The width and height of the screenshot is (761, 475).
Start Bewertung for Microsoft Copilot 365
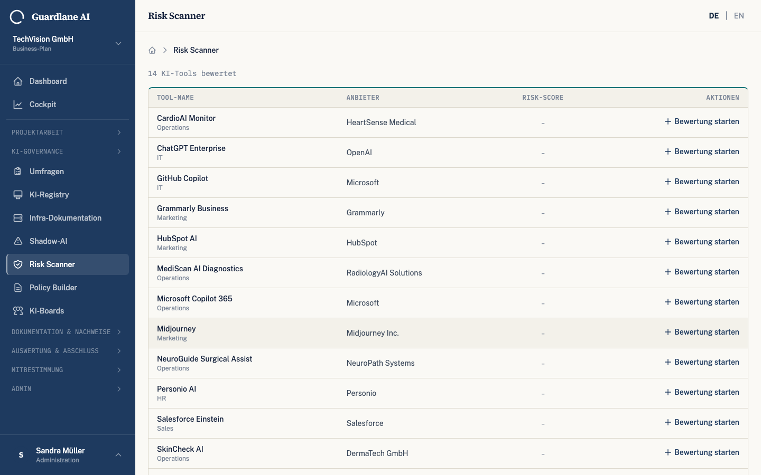(702, 302)
